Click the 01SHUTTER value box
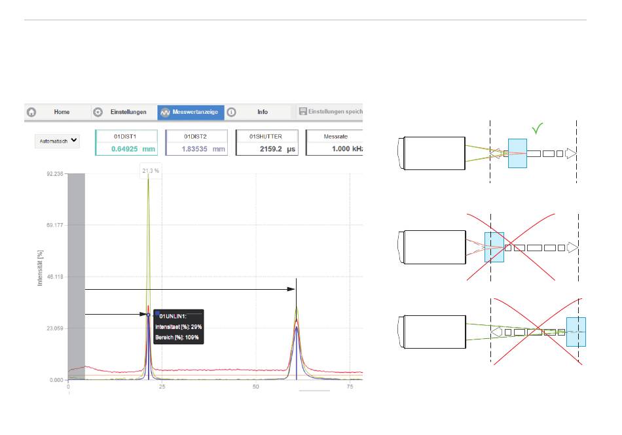622x435 pixels. 266,143
